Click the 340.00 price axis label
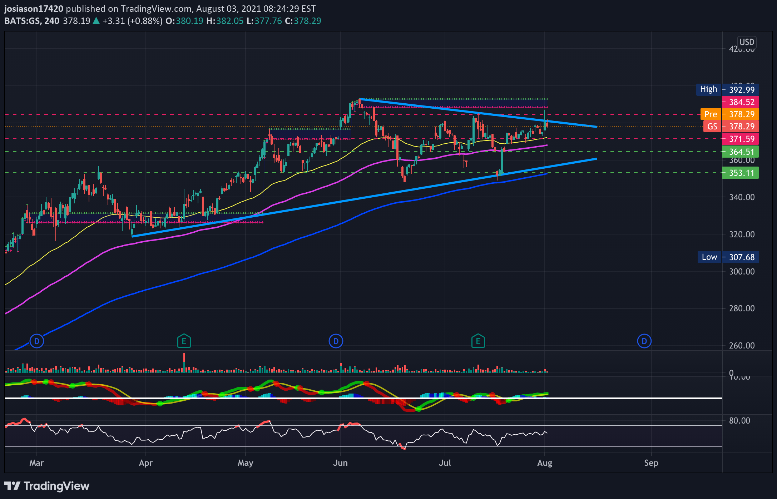This screenshot has height=499, width=777. point(742,197)
